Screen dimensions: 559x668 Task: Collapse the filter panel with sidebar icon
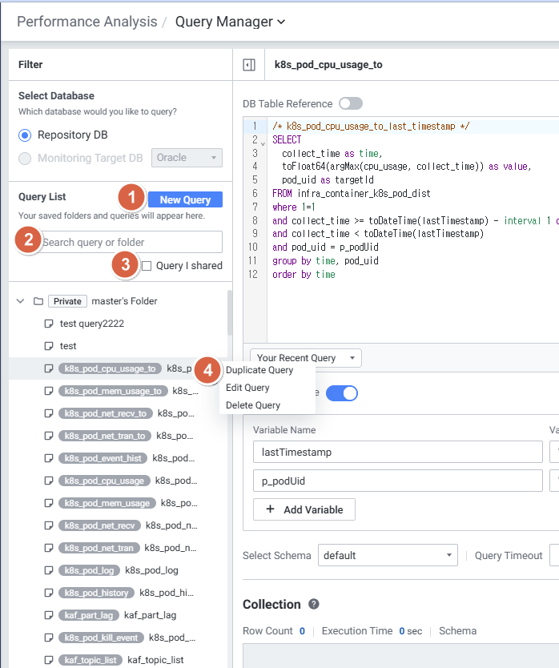(248, 65)
